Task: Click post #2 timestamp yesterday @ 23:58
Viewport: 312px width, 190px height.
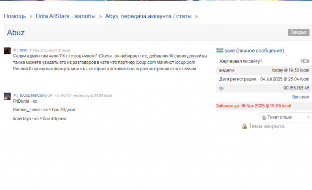Action: point(92,96)
